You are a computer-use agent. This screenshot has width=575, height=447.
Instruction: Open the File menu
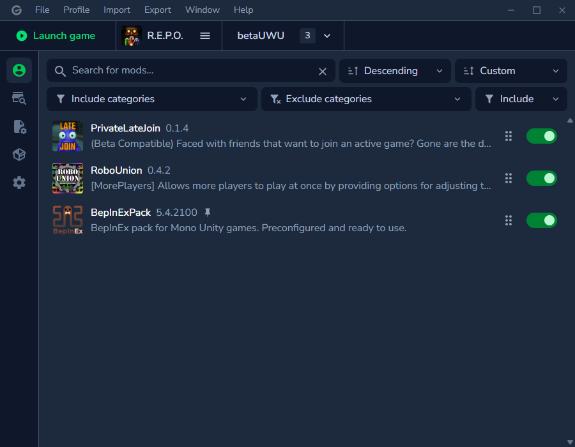42,10
